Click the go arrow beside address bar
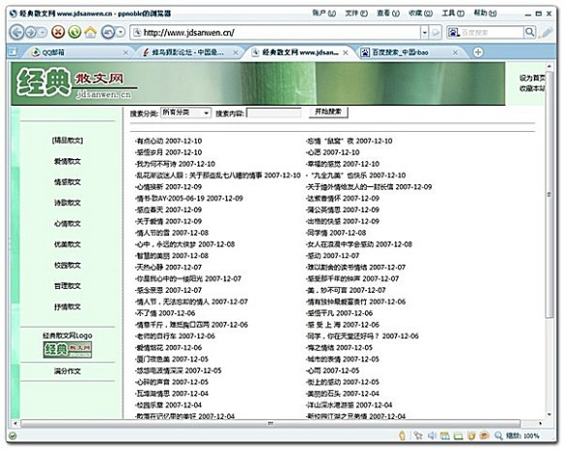The image size is (563, 449). click(x=435, y=33)
